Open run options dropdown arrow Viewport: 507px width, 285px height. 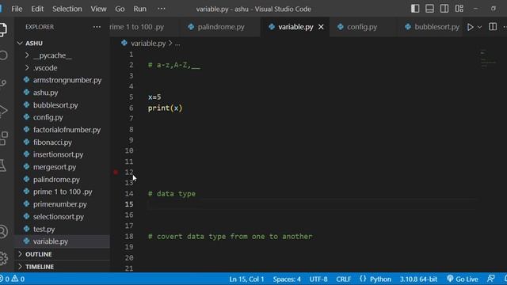point(480,27)
